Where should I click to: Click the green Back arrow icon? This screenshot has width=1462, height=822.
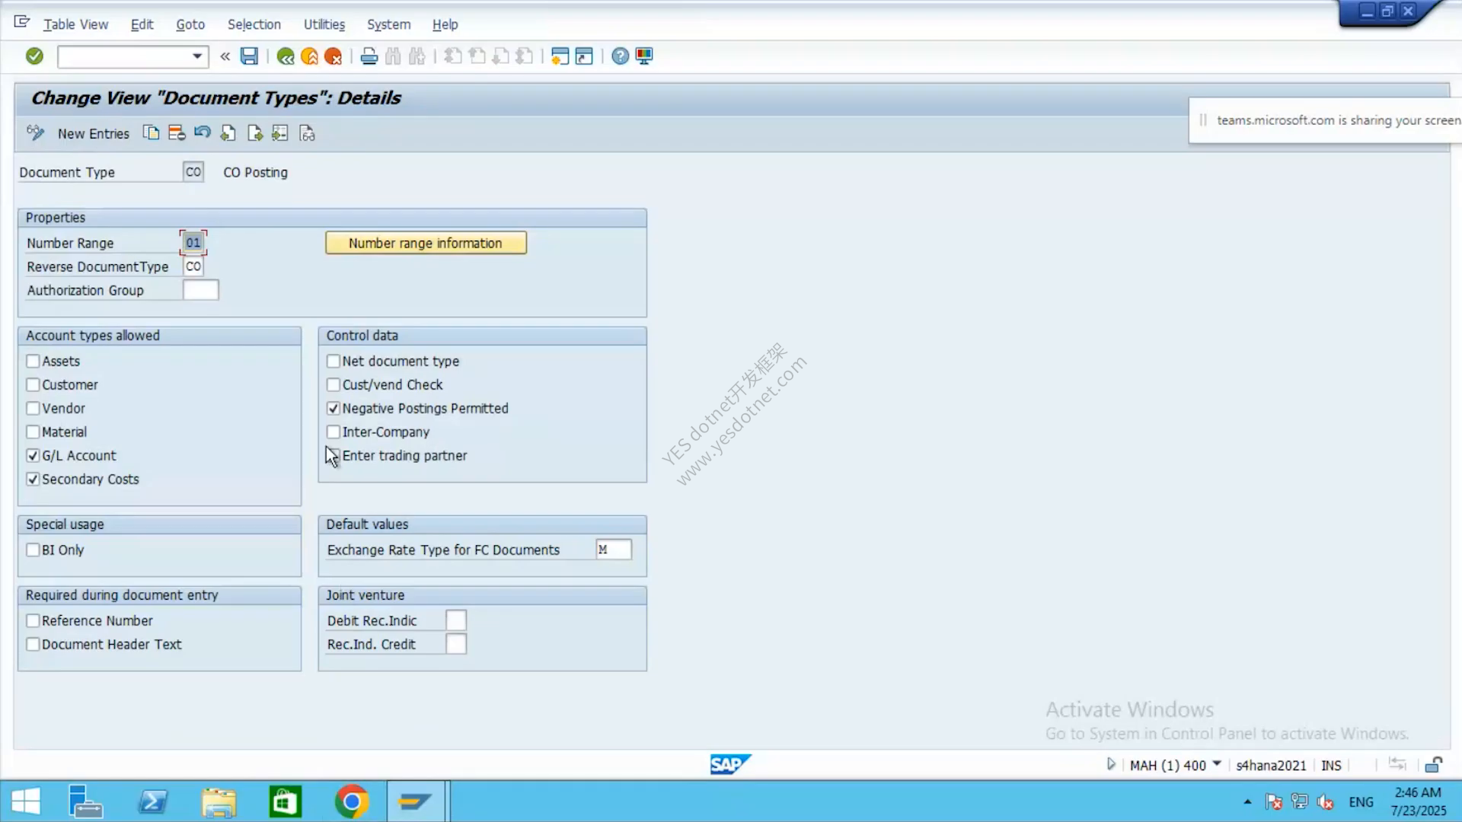[286, 56]
